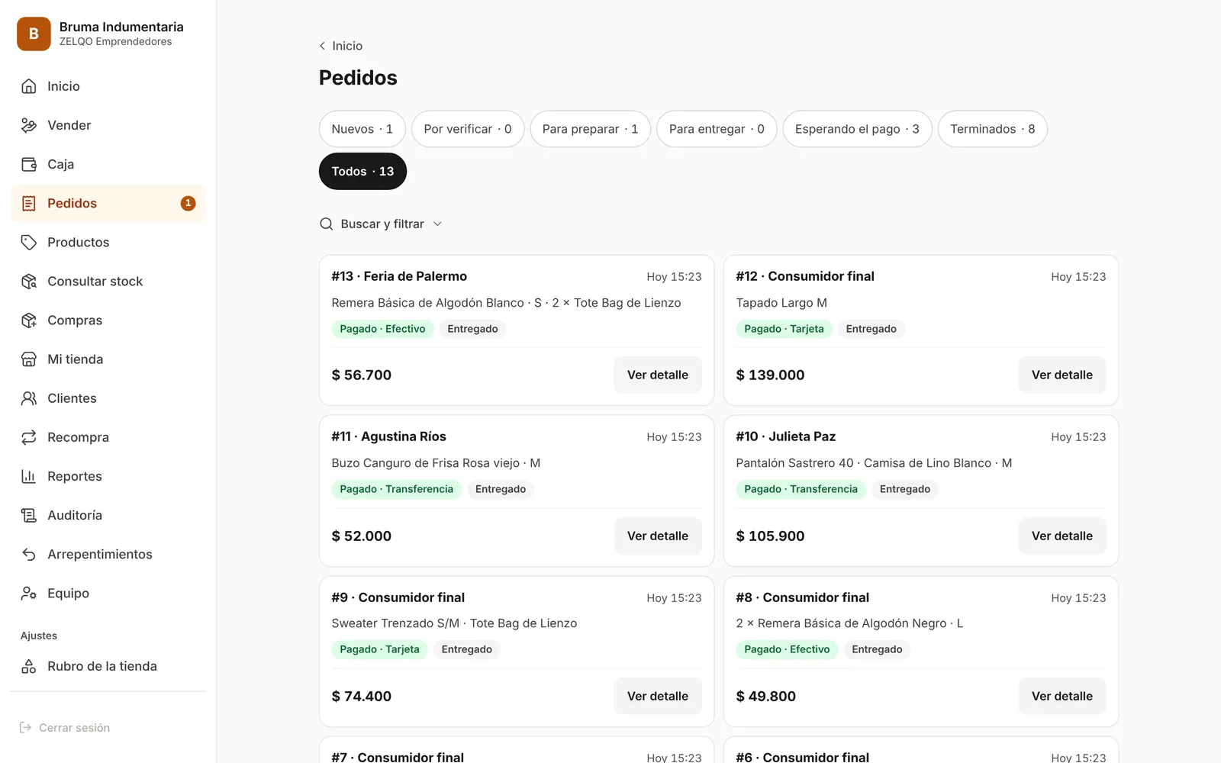Select the Nuevos · 1 filter tab

pos(362,129)
